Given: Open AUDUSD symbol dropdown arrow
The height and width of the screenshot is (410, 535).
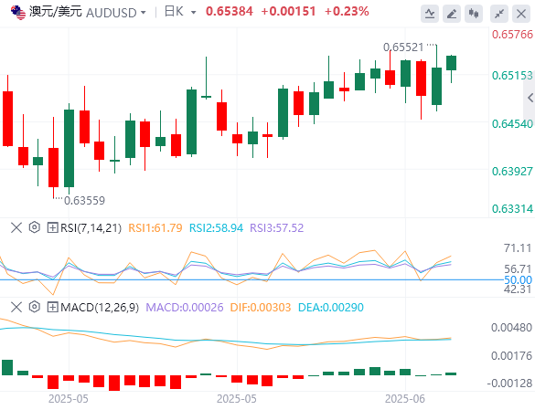Looking at the screenshot, I should click(x=144, y=13).
